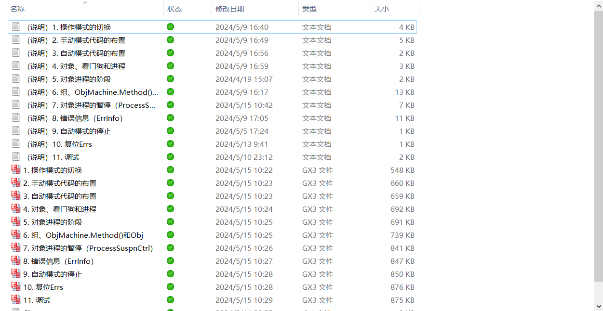Click green sync check for 10. 复位Errs GX3 file
The width and height of the screenshot is (603, 311).
(170, 286)
